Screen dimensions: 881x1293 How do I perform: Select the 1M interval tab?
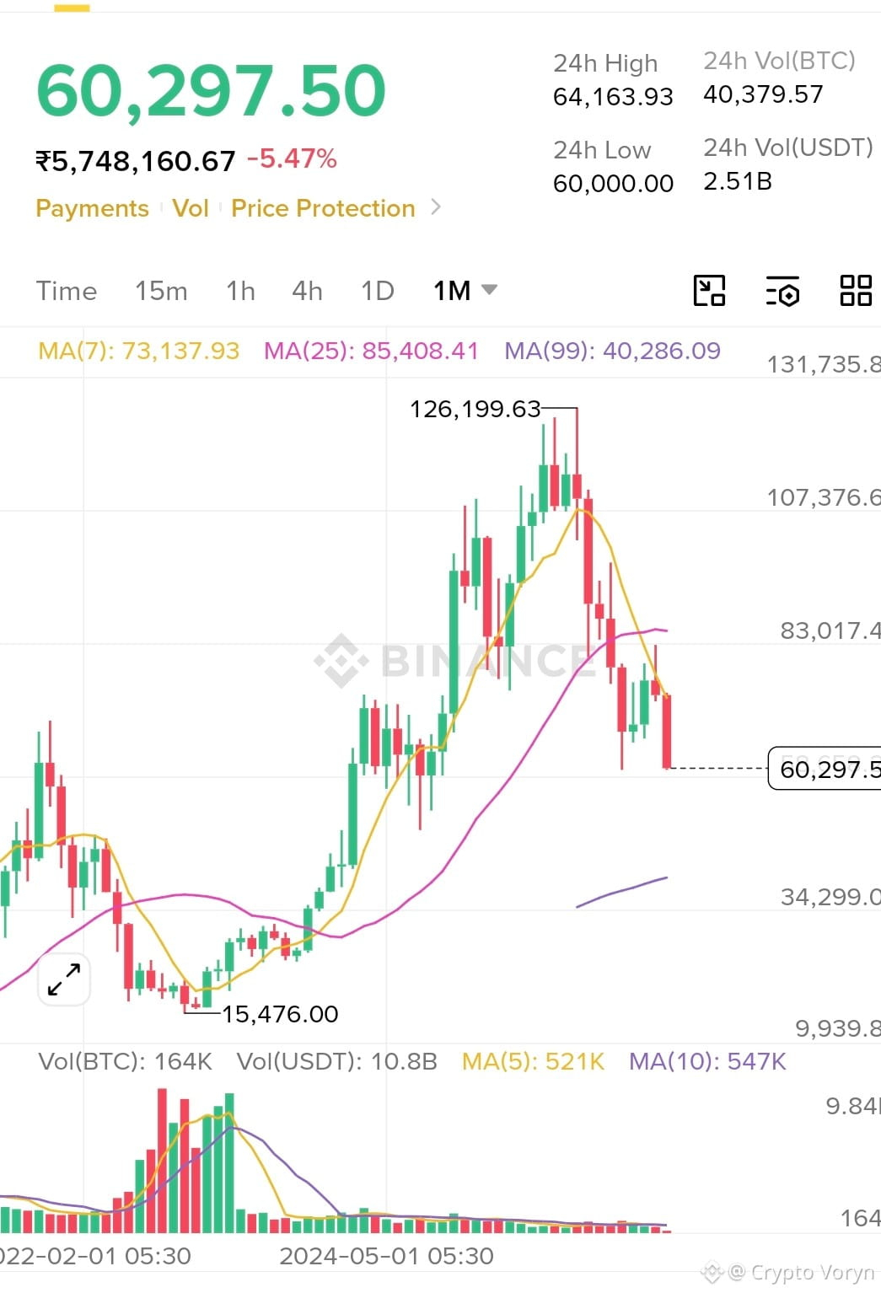pos(452,291)
